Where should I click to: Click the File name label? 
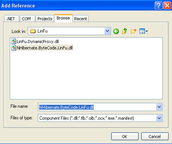pos(19,106)
